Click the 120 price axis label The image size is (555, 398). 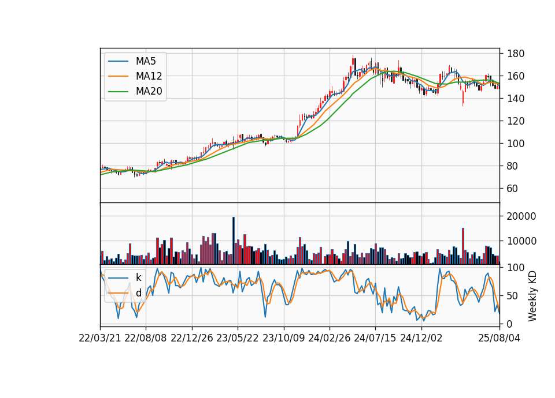click(x=516, y=121)
